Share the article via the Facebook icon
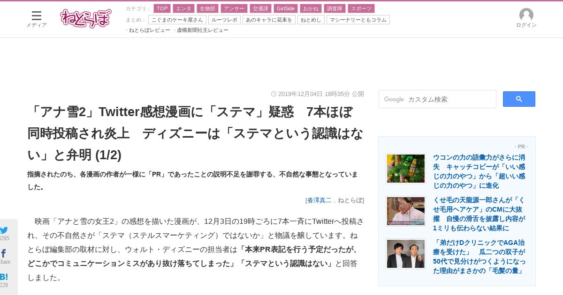The image size is (563, 295). click(3, 253)
